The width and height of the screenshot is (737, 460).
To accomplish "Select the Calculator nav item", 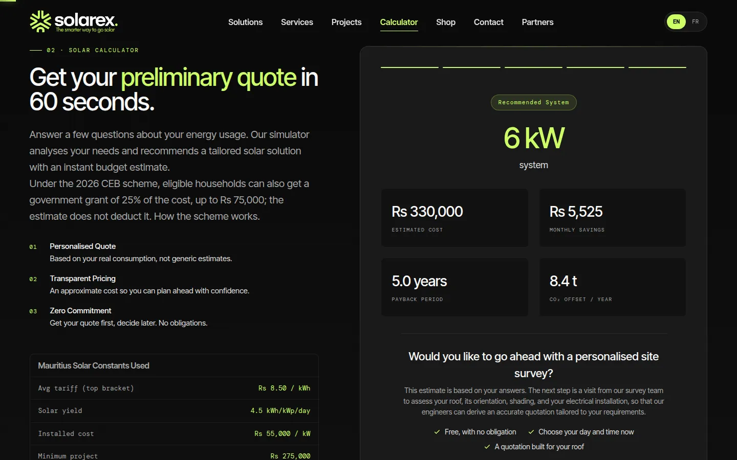I will tap(399, 22).
